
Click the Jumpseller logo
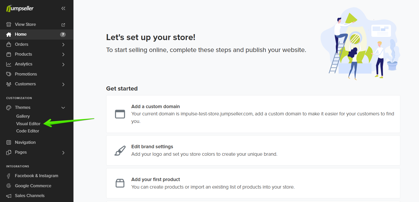tap(20, 9)
